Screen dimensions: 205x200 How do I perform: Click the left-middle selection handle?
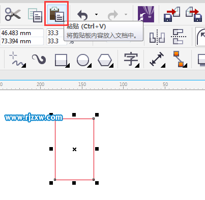[x=51, y=149]
